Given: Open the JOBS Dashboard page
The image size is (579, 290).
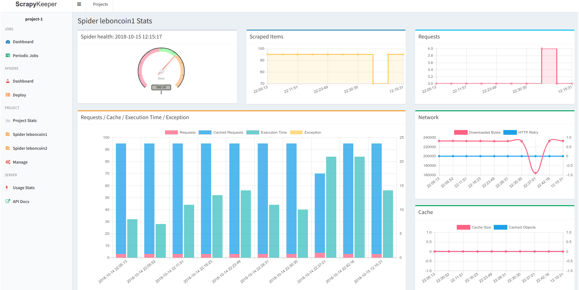Looking at the screenshot, I should coord(23,42).
